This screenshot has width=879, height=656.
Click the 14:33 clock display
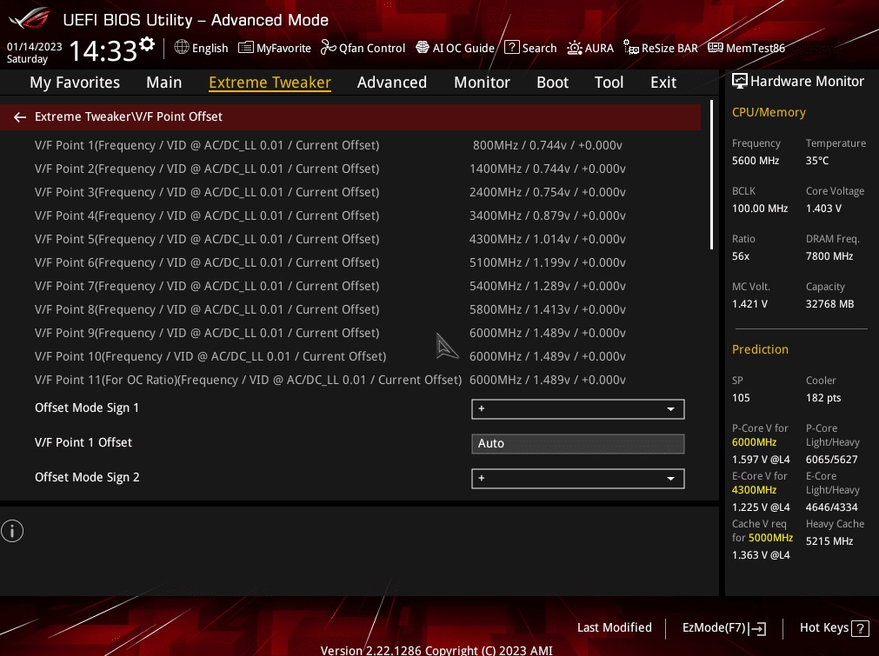click(x=103, y=51)
